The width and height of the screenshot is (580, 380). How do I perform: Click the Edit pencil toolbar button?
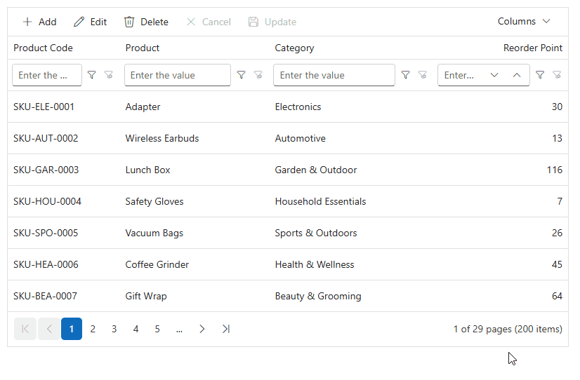click(x=91, y=22)
